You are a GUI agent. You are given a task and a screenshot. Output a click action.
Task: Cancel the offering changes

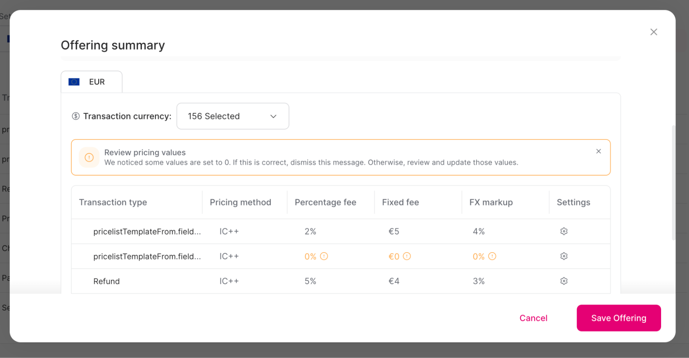[x=533, y=318]
